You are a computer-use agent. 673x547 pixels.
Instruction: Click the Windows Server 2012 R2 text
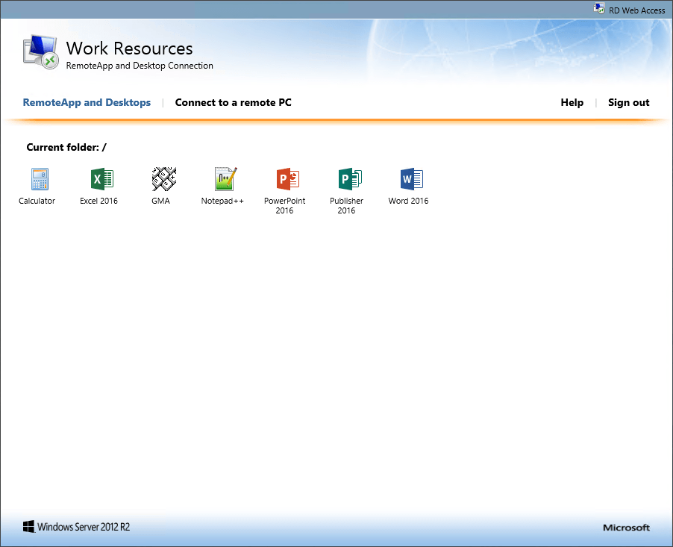point(82,526)
